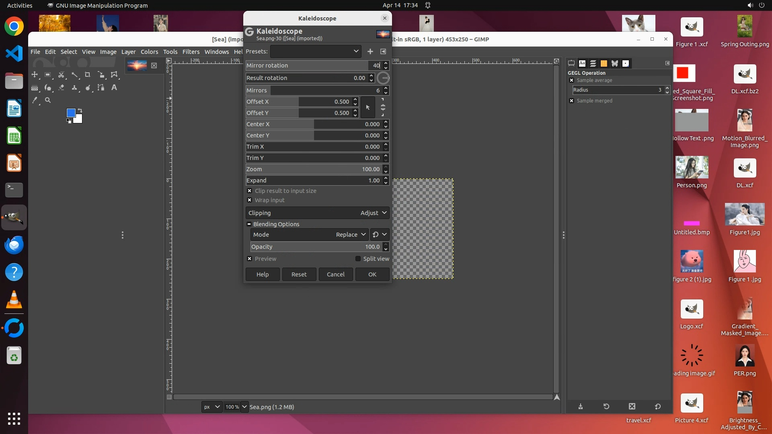772x434 pixels.
Task: Toggle Clip result to input size
Action: pyautogui.click(x=249, y=191)
